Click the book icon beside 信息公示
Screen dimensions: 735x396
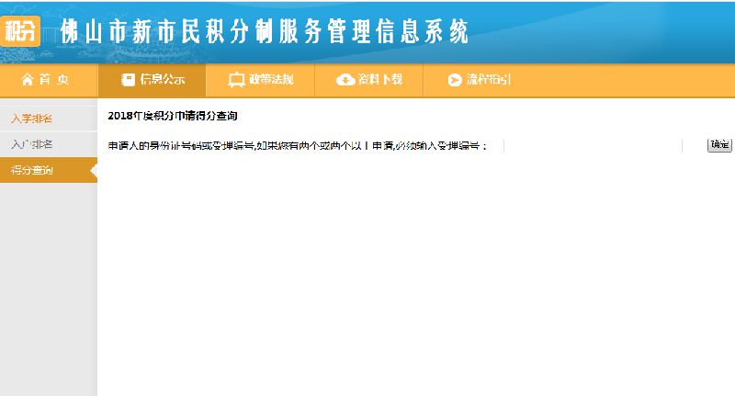click(x=129, y=80)
